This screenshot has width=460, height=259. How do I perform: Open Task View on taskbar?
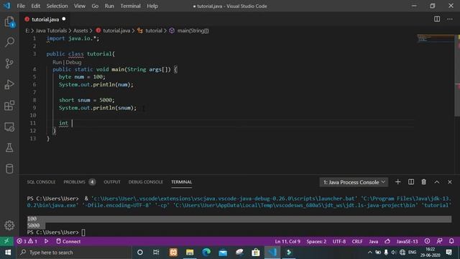coord(156,253)
